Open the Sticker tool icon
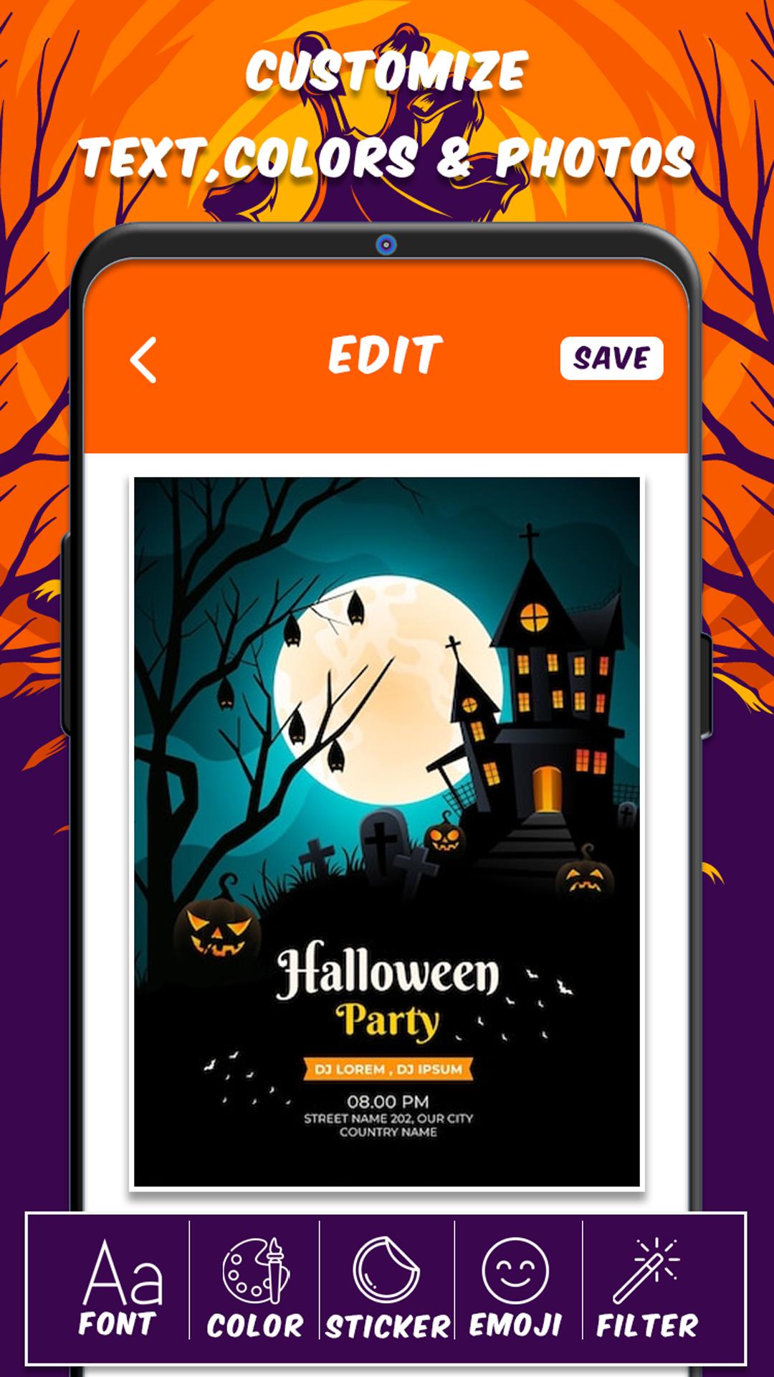 tap(386, 1269)
